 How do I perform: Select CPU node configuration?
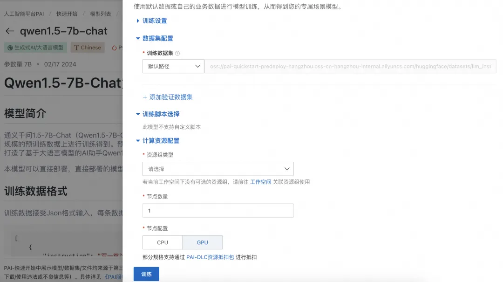[163, 242]
